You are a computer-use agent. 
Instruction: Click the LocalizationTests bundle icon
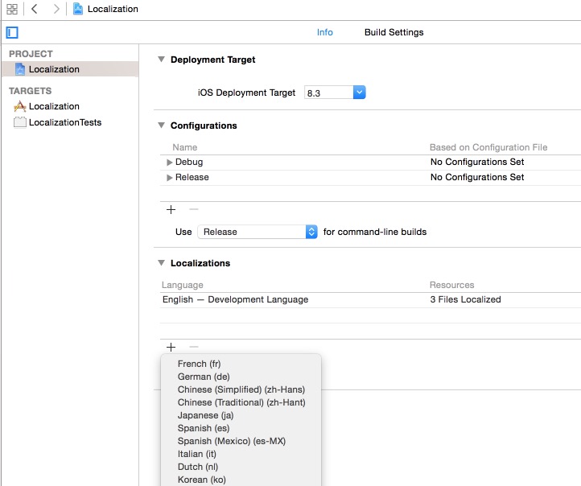click(20, 122)
